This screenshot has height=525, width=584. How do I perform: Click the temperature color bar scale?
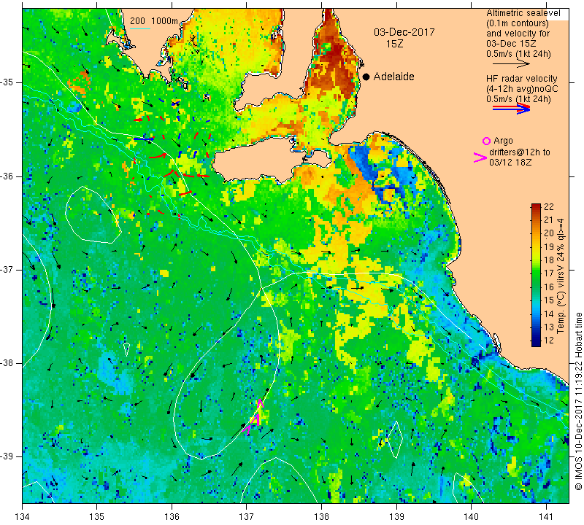[x=536, y=275]
